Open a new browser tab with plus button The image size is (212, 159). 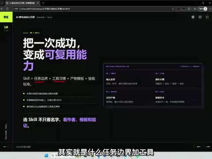click(43, 3)
